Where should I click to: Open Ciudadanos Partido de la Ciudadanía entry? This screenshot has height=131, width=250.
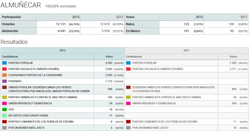point(35,75)
